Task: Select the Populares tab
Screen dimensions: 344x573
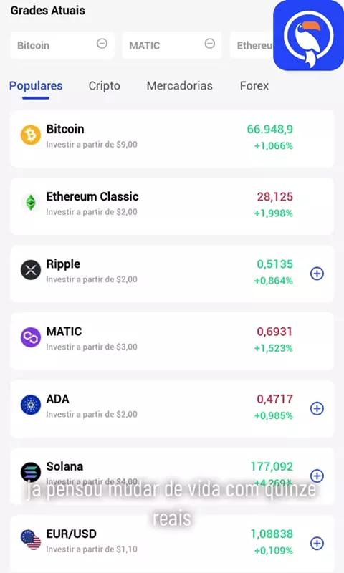Action: point(36,85)
